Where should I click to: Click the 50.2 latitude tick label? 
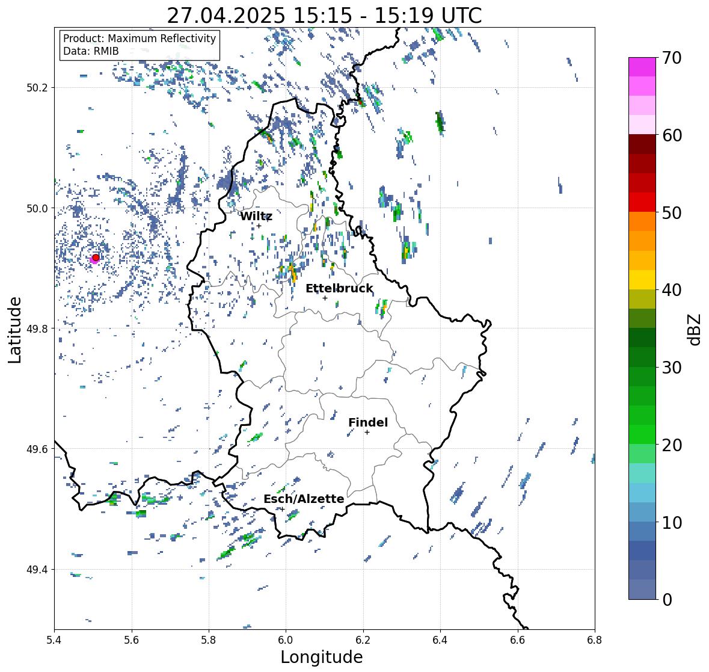coord(37,88)
